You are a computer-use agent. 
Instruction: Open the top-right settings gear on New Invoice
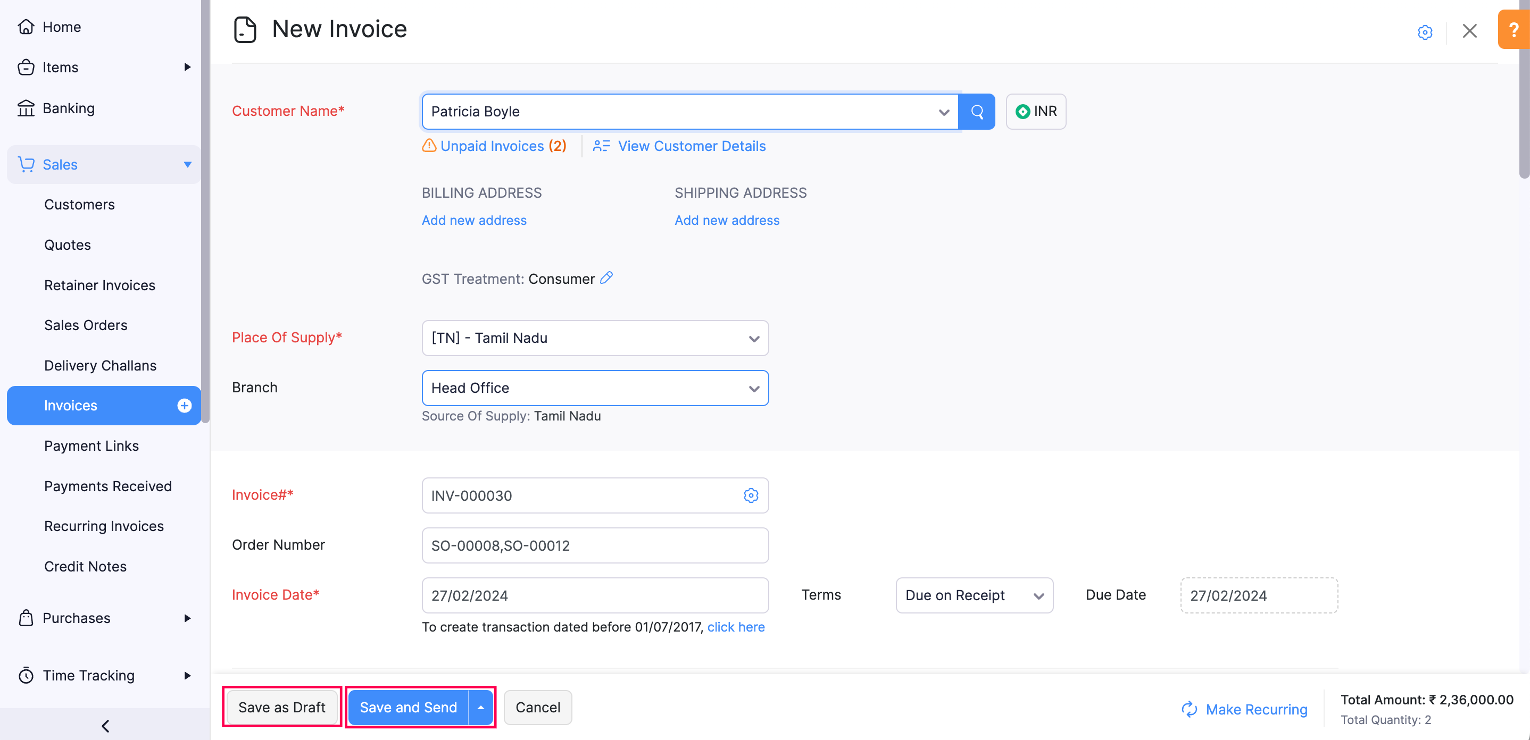click(1425, 32)
